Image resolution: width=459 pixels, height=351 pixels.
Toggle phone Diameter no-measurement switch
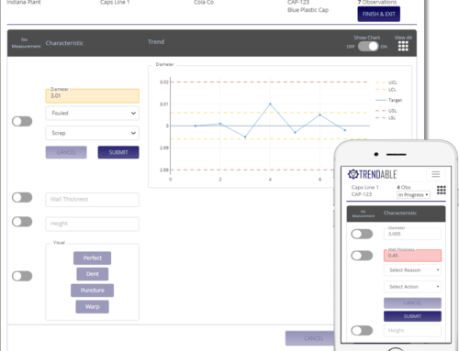point(362,235)
